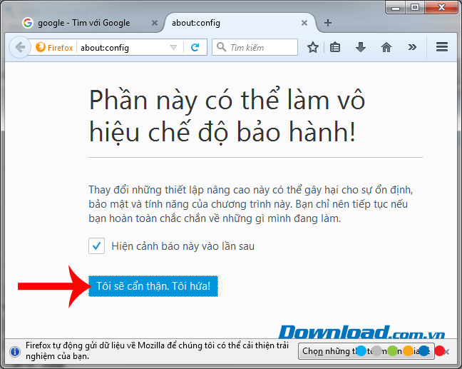Click the magnifier icon in search box
Viewport: 462px width, 369px height.
[x=221, y=47]
